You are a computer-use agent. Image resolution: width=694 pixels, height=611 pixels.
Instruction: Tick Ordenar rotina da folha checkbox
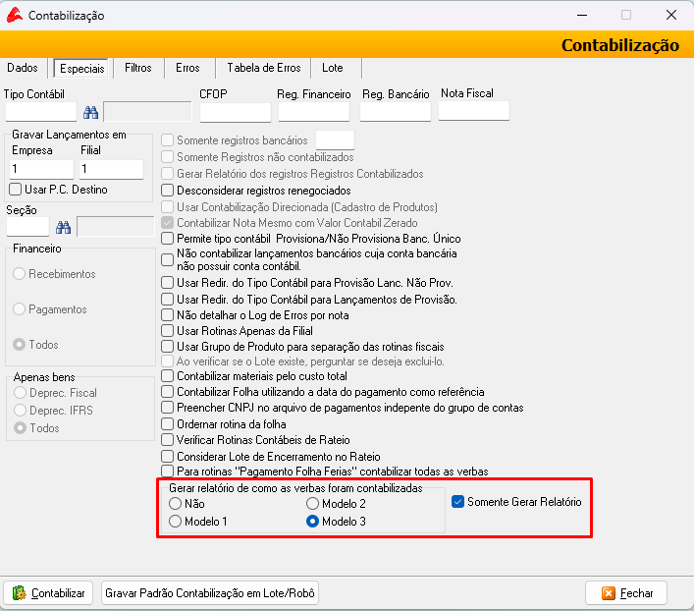coord(168,423)
